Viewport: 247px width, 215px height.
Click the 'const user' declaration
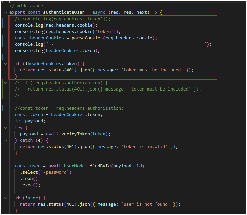[27, 166]
